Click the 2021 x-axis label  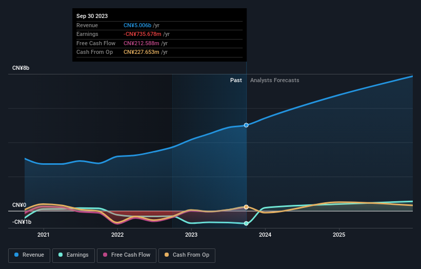44,235
